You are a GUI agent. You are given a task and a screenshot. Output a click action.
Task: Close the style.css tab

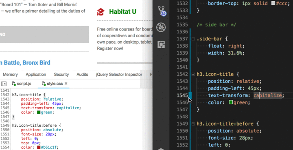click(x=66, y=84)
